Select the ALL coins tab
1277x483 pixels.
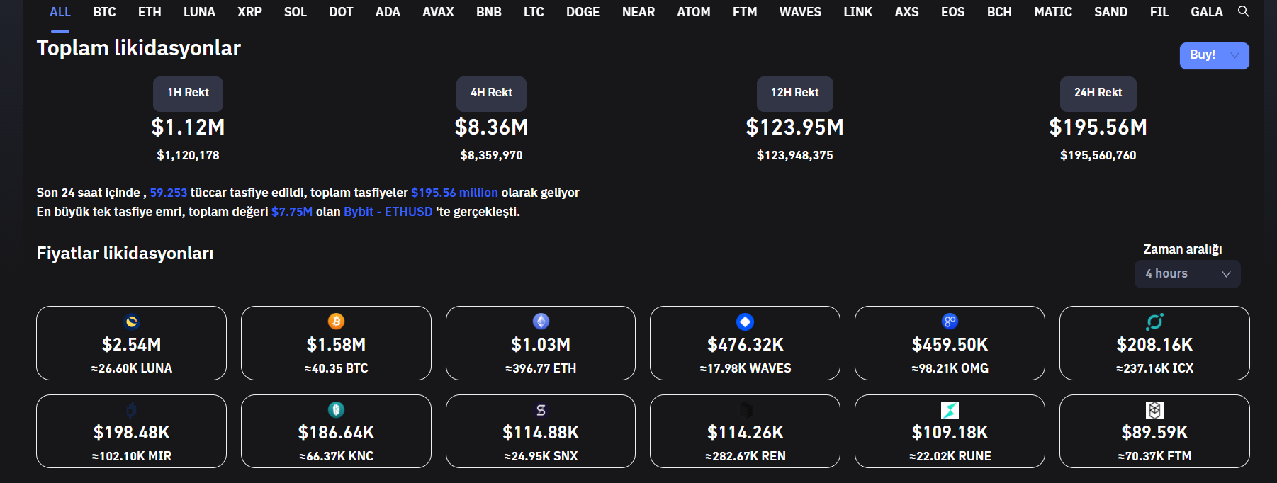pos(60,12)
